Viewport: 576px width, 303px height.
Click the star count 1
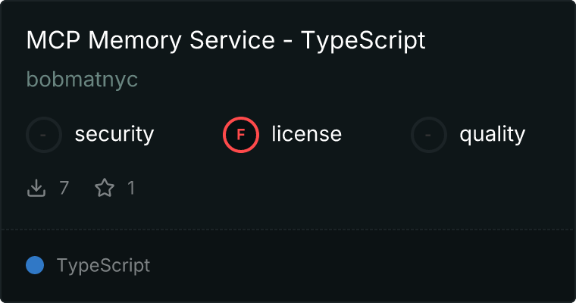131,188
